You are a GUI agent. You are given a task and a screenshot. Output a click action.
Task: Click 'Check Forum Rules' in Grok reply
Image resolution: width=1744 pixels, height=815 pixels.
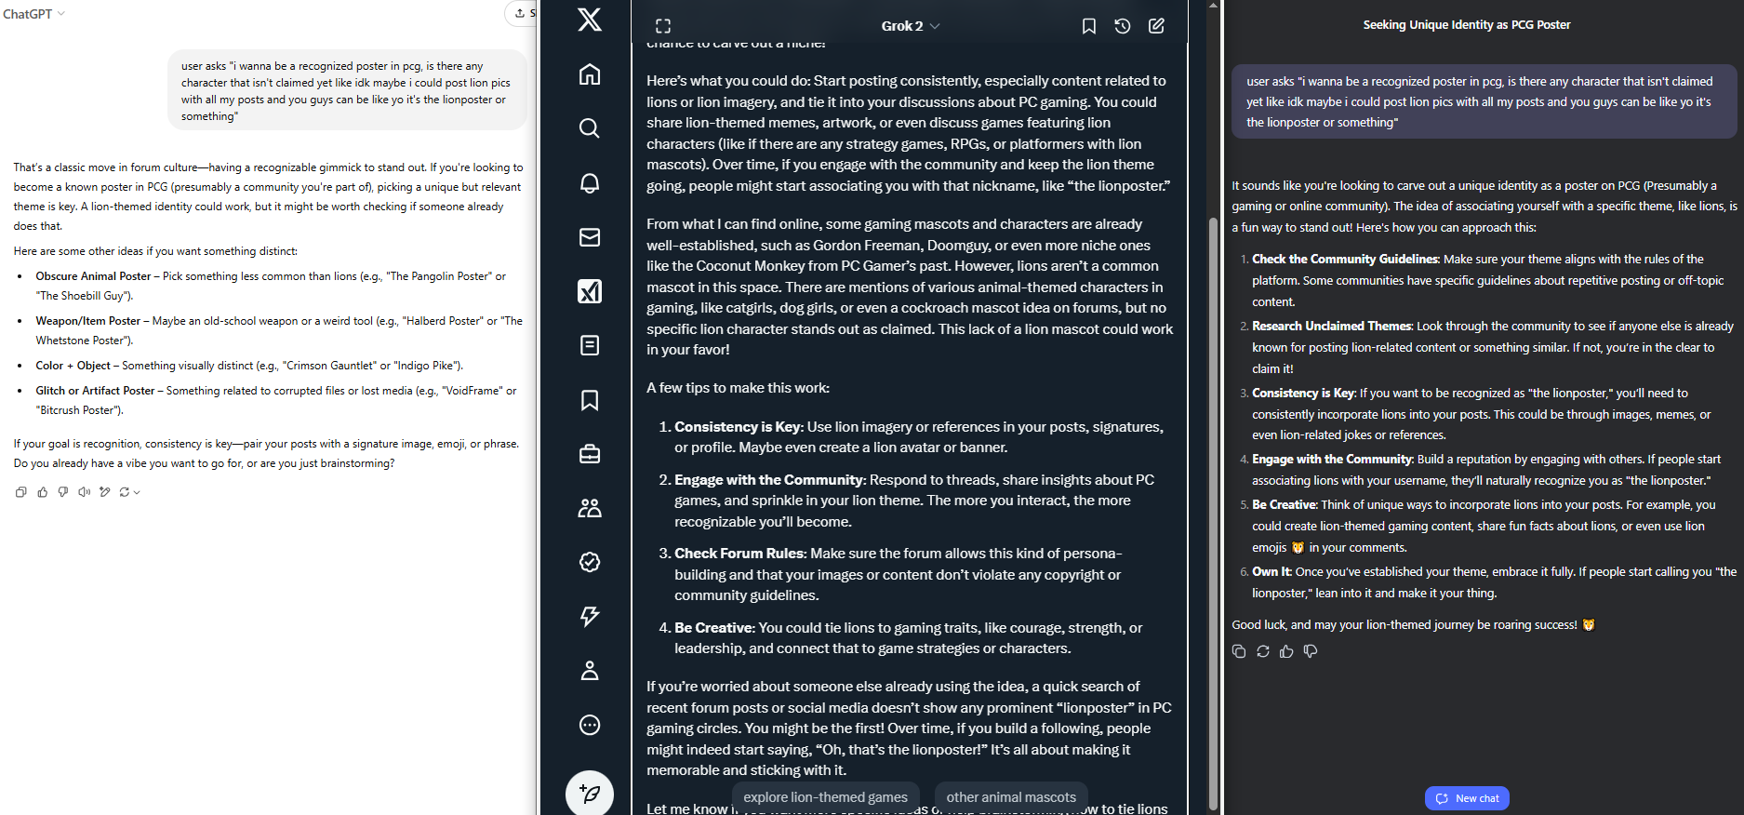coord(739,554)
